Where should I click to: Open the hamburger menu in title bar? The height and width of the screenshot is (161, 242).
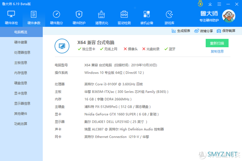(219, 4)
